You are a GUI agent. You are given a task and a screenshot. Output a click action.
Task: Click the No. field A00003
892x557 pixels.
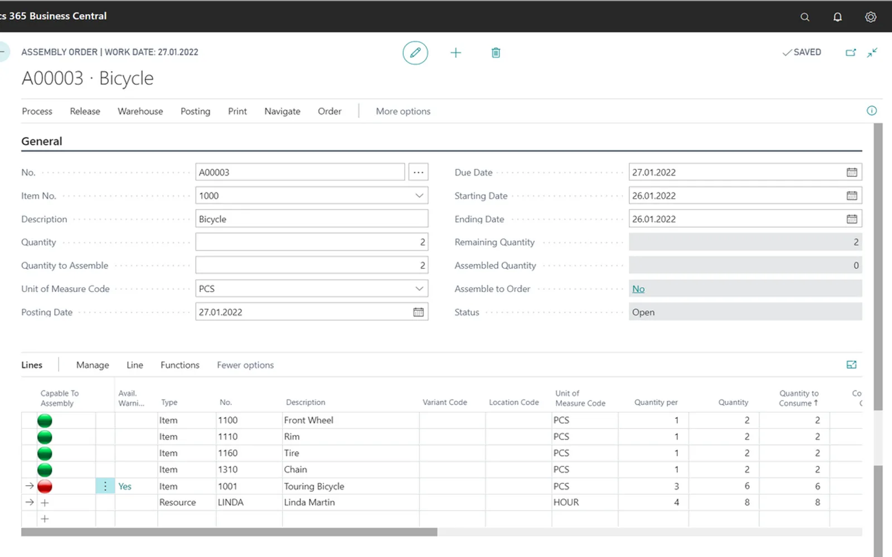(300, 172)
